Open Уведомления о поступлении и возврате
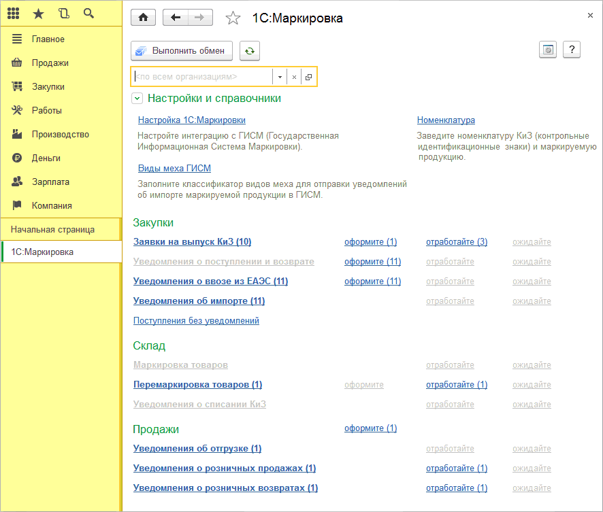 pos(223,262)
